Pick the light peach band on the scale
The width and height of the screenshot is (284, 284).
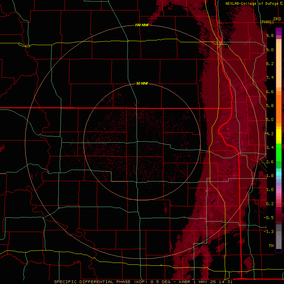click(x=279, y=65)
